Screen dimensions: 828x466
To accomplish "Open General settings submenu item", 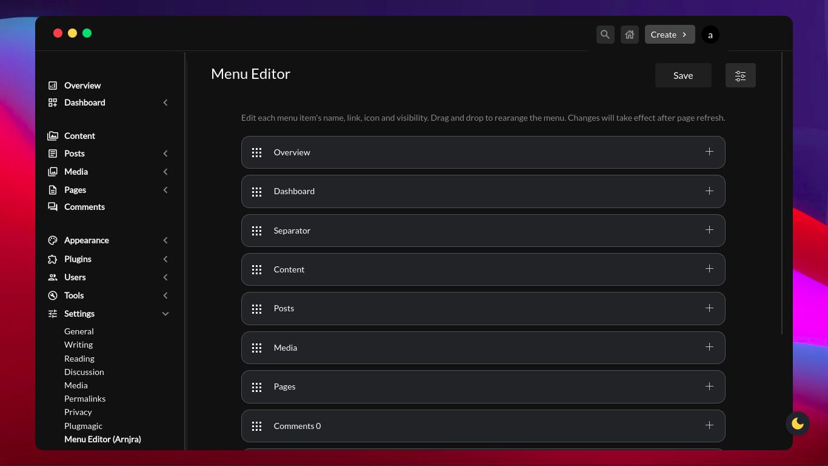I will tap(79, 331).
